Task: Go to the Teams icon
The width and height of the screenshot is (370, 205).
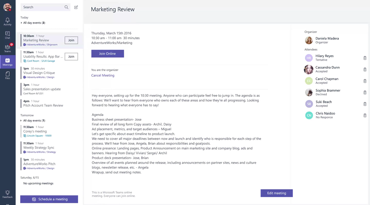Action: [x=7, y=48]
